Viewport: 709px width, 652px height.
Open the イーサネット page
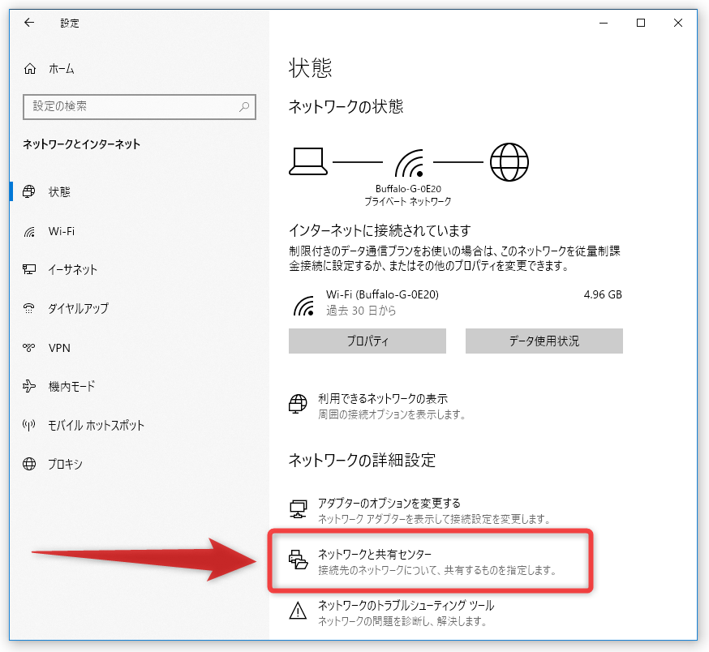[73, 269]
